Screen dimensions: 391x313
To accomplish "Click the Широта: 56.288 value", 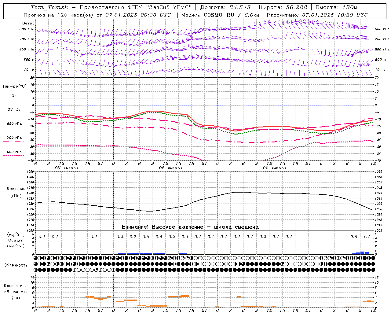I will pyautogui.click(x=283, y=7).
